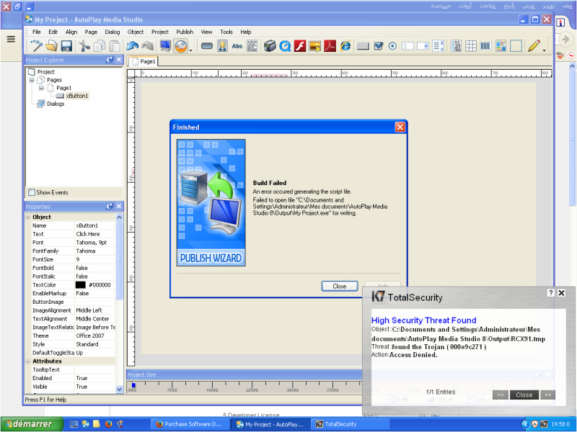Click the Save project floppy disk icon
The image size is (577, 432).
pyautogui.click(x=66, y=46)
